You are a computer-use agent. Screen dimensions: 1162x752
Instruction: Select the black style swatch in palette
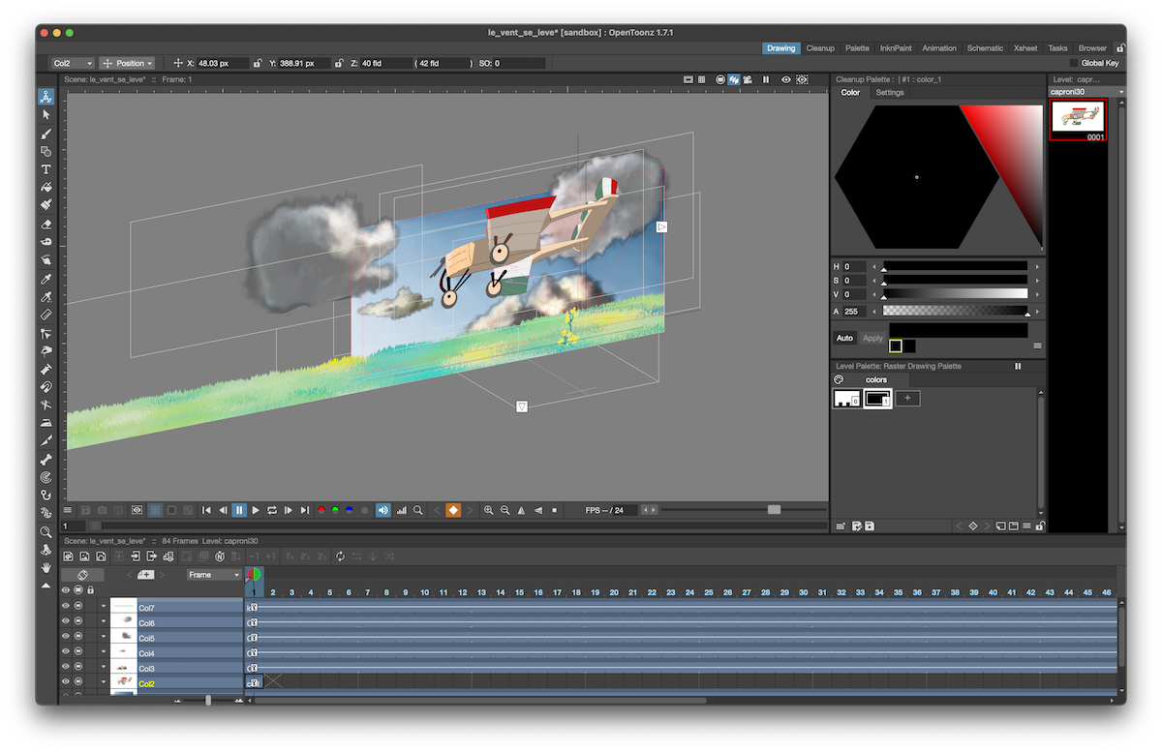pyautogui.click(x=877, y=399)
